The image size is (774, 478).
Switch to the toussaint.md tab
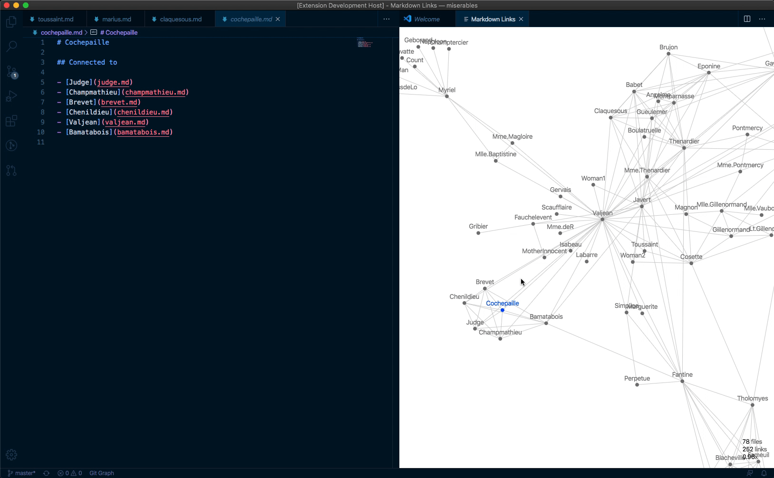[55, 19]
